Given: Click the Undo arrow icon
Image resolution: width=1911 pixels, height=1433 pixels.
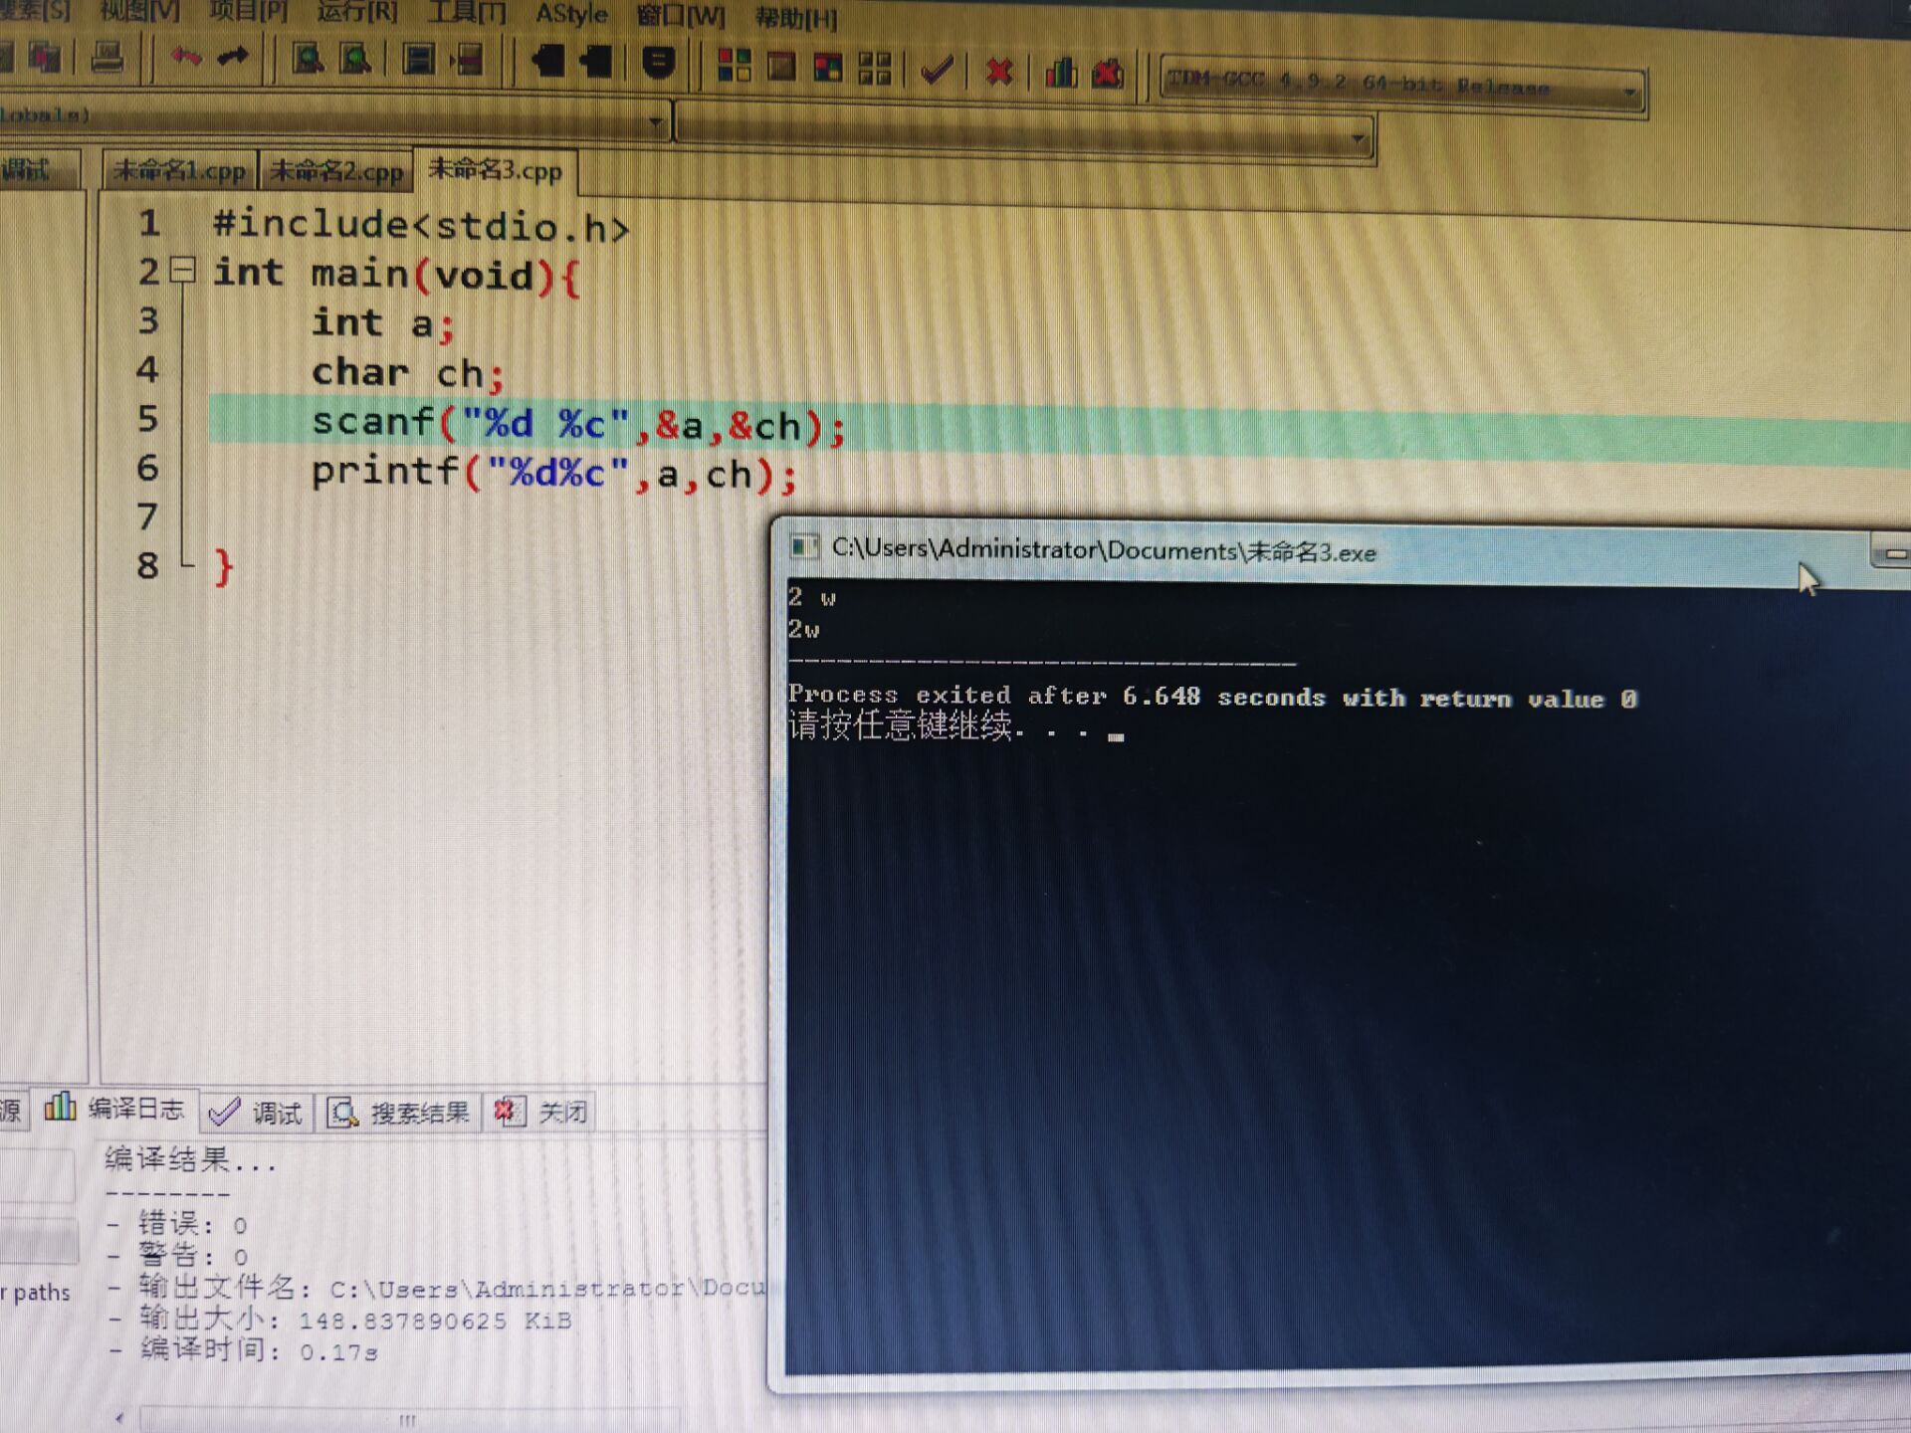Looking at the screenshot, I should [x=185, y=58].
